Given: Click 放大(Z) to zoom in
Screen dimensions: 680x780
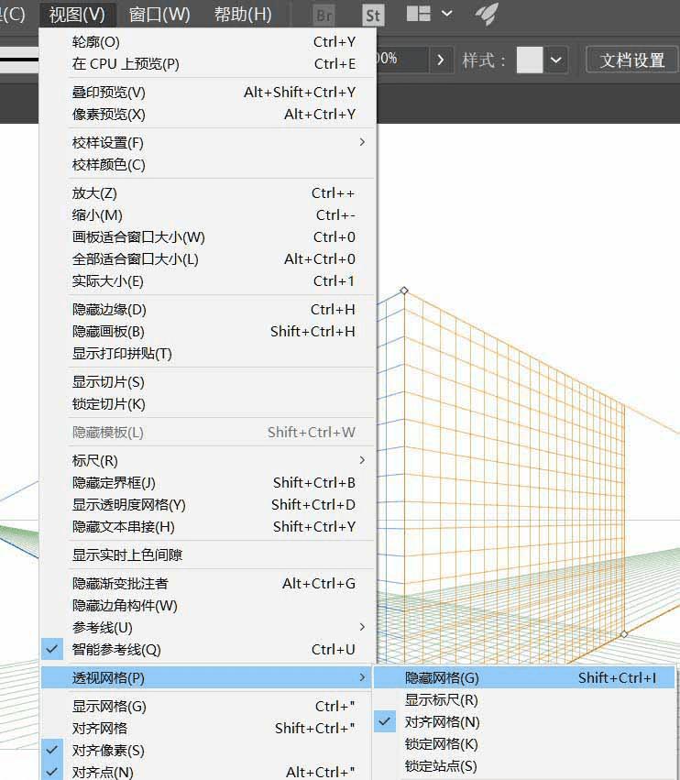Looking at the screenshot, I should pyautogui.click(x=208, y=193).
